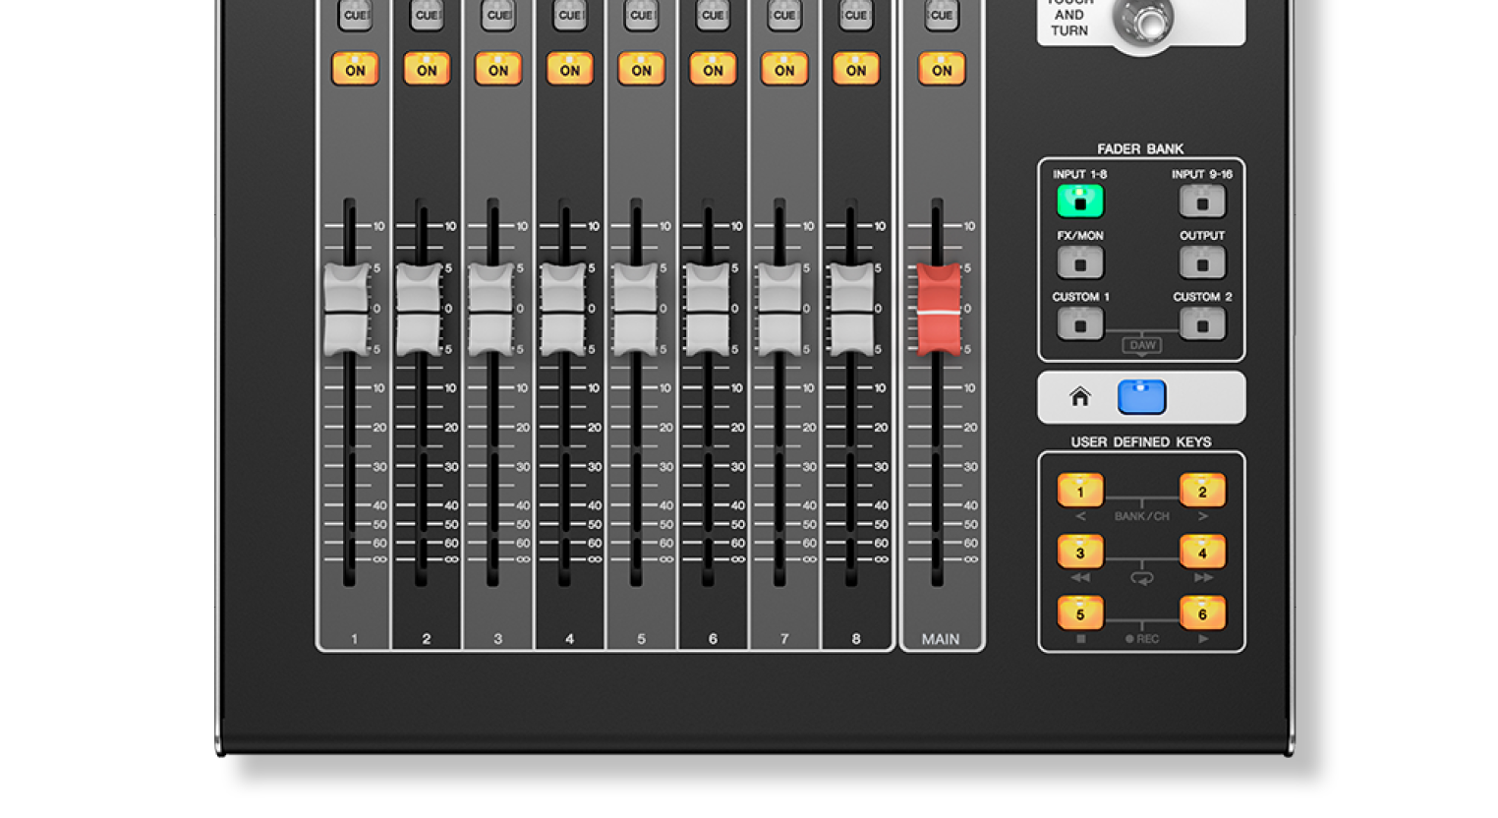
Task: Toggle the MAIN channel ON button
Action: click(x=941, y=70)
